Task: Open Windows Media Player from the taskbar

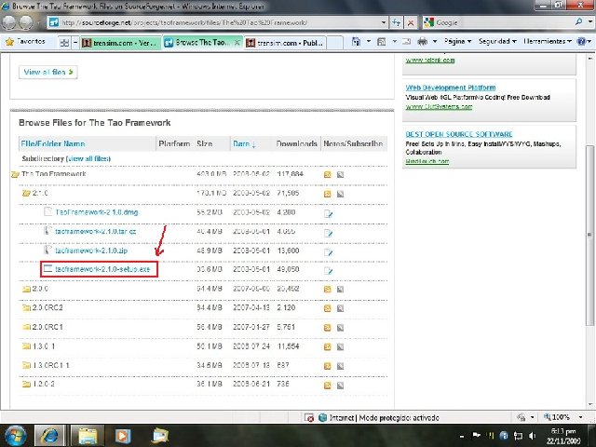Action: [123, 435]
